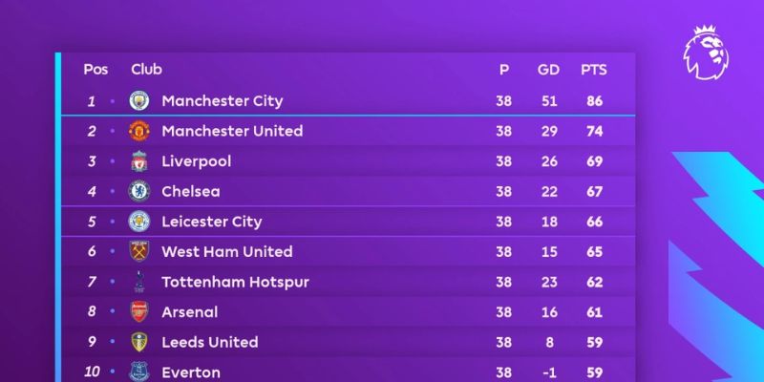Click the Club column header

coord(146,70)
